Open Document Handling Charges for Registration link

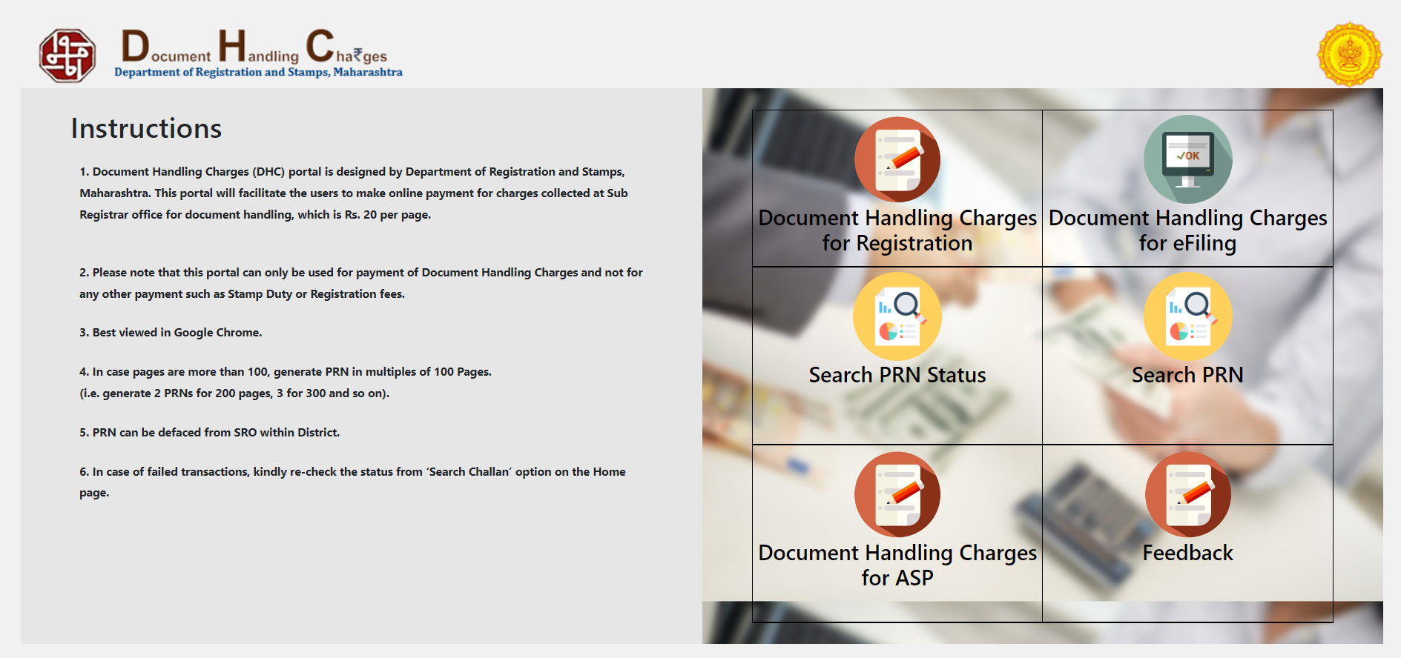[x=897, y=230]
